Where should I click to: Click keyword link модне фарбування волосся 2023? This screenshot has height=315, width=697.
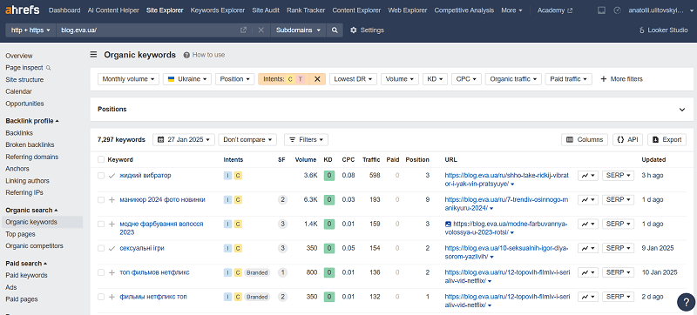161,228
